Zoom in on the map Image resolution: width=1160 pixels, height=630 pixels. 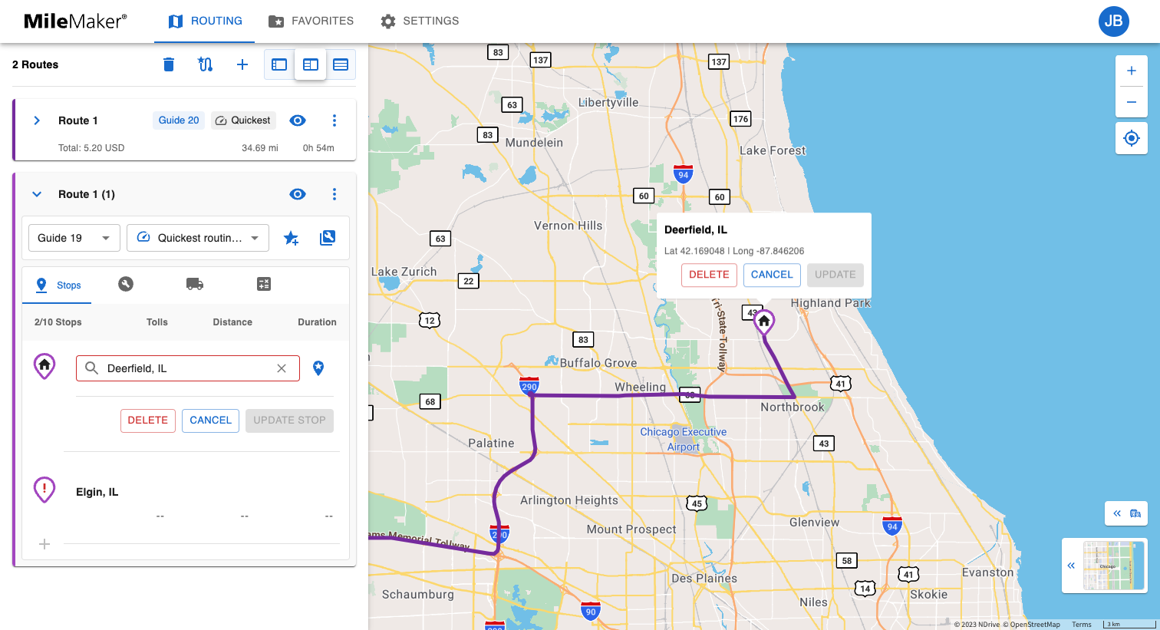point(1132,71)
